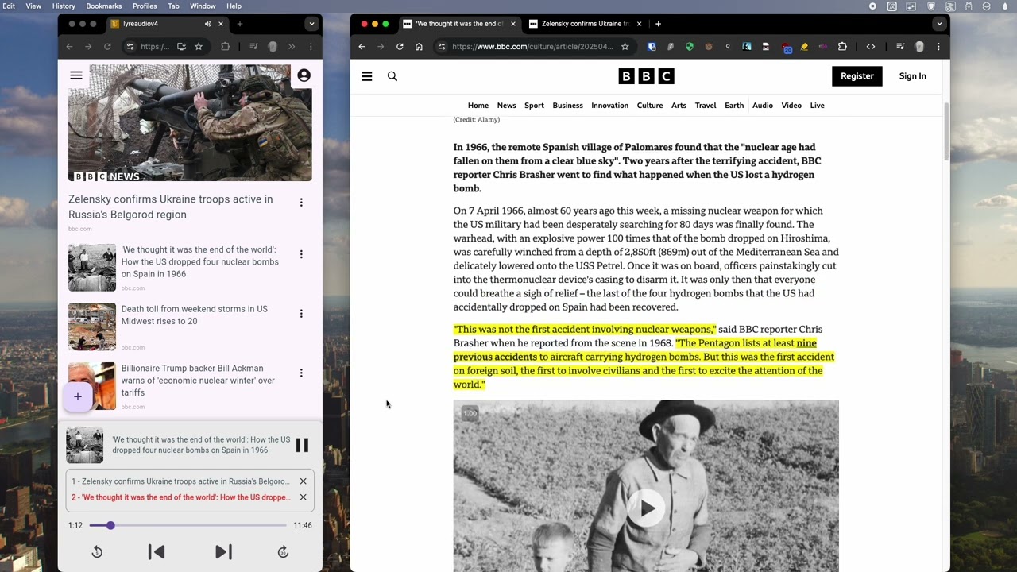Open options for Bill Ackman tariffs article

point(301,373)
